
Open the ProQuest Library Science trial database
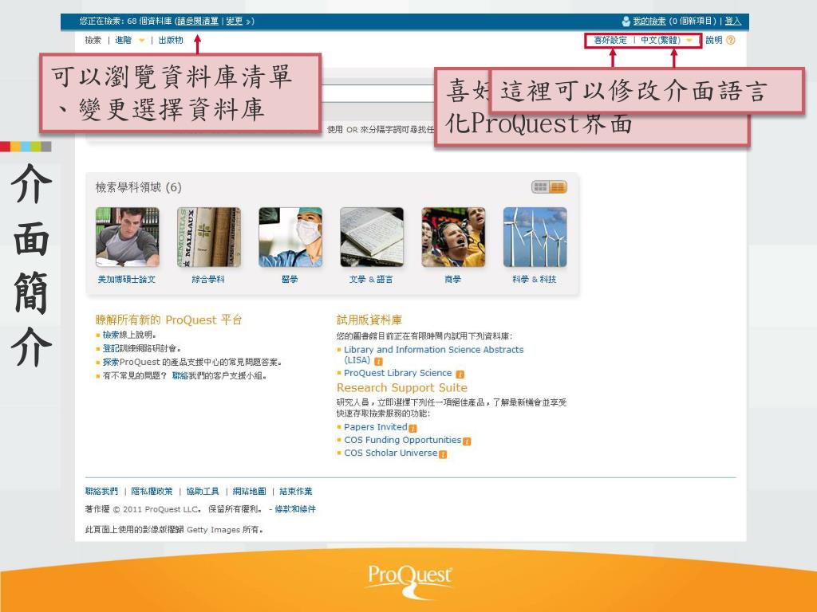397,373
